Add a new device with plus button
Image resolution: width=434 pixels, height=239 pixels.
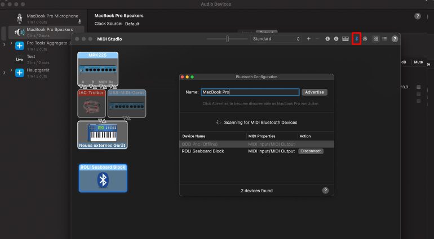308,39
